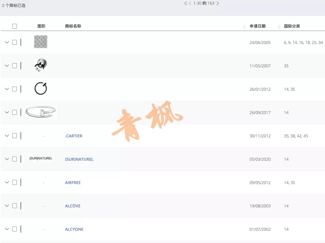Open the ALCYONE trademark link
Image resolution: width=325 pixels, height=243 pixels.
74,229
